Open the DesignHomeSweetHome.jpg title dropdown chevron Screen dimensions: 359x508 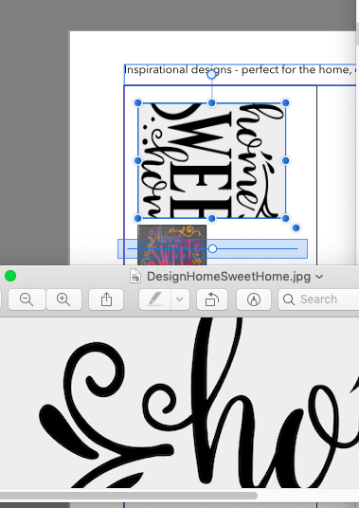tap(319, 277)
